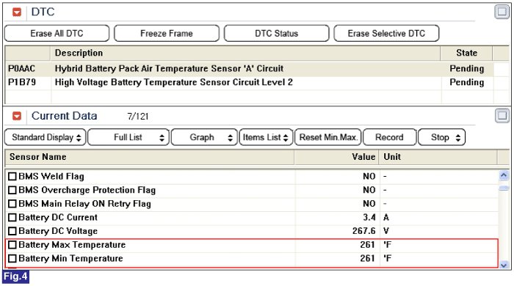Select the P0AAC trouble code row

[x=250, y=69]
